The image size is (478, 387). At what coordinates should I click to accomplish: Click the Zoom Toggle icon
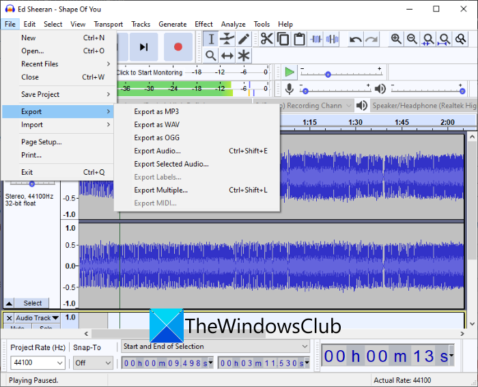point(461,39)
